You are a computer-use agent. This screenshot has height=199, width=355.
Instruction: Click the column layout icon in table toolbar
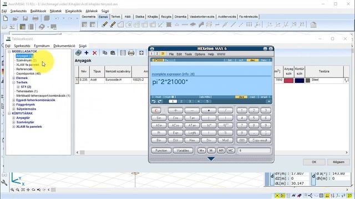click(123, 53)
